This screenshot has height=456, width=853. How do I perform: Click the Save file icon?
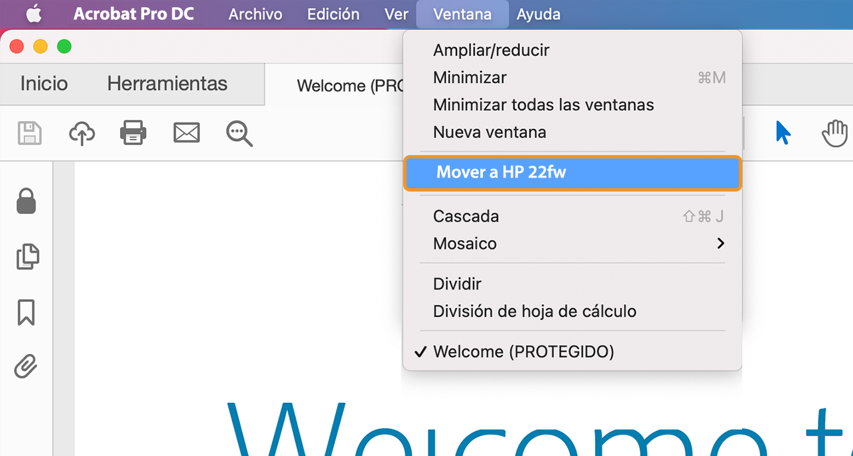coord(29,133)
